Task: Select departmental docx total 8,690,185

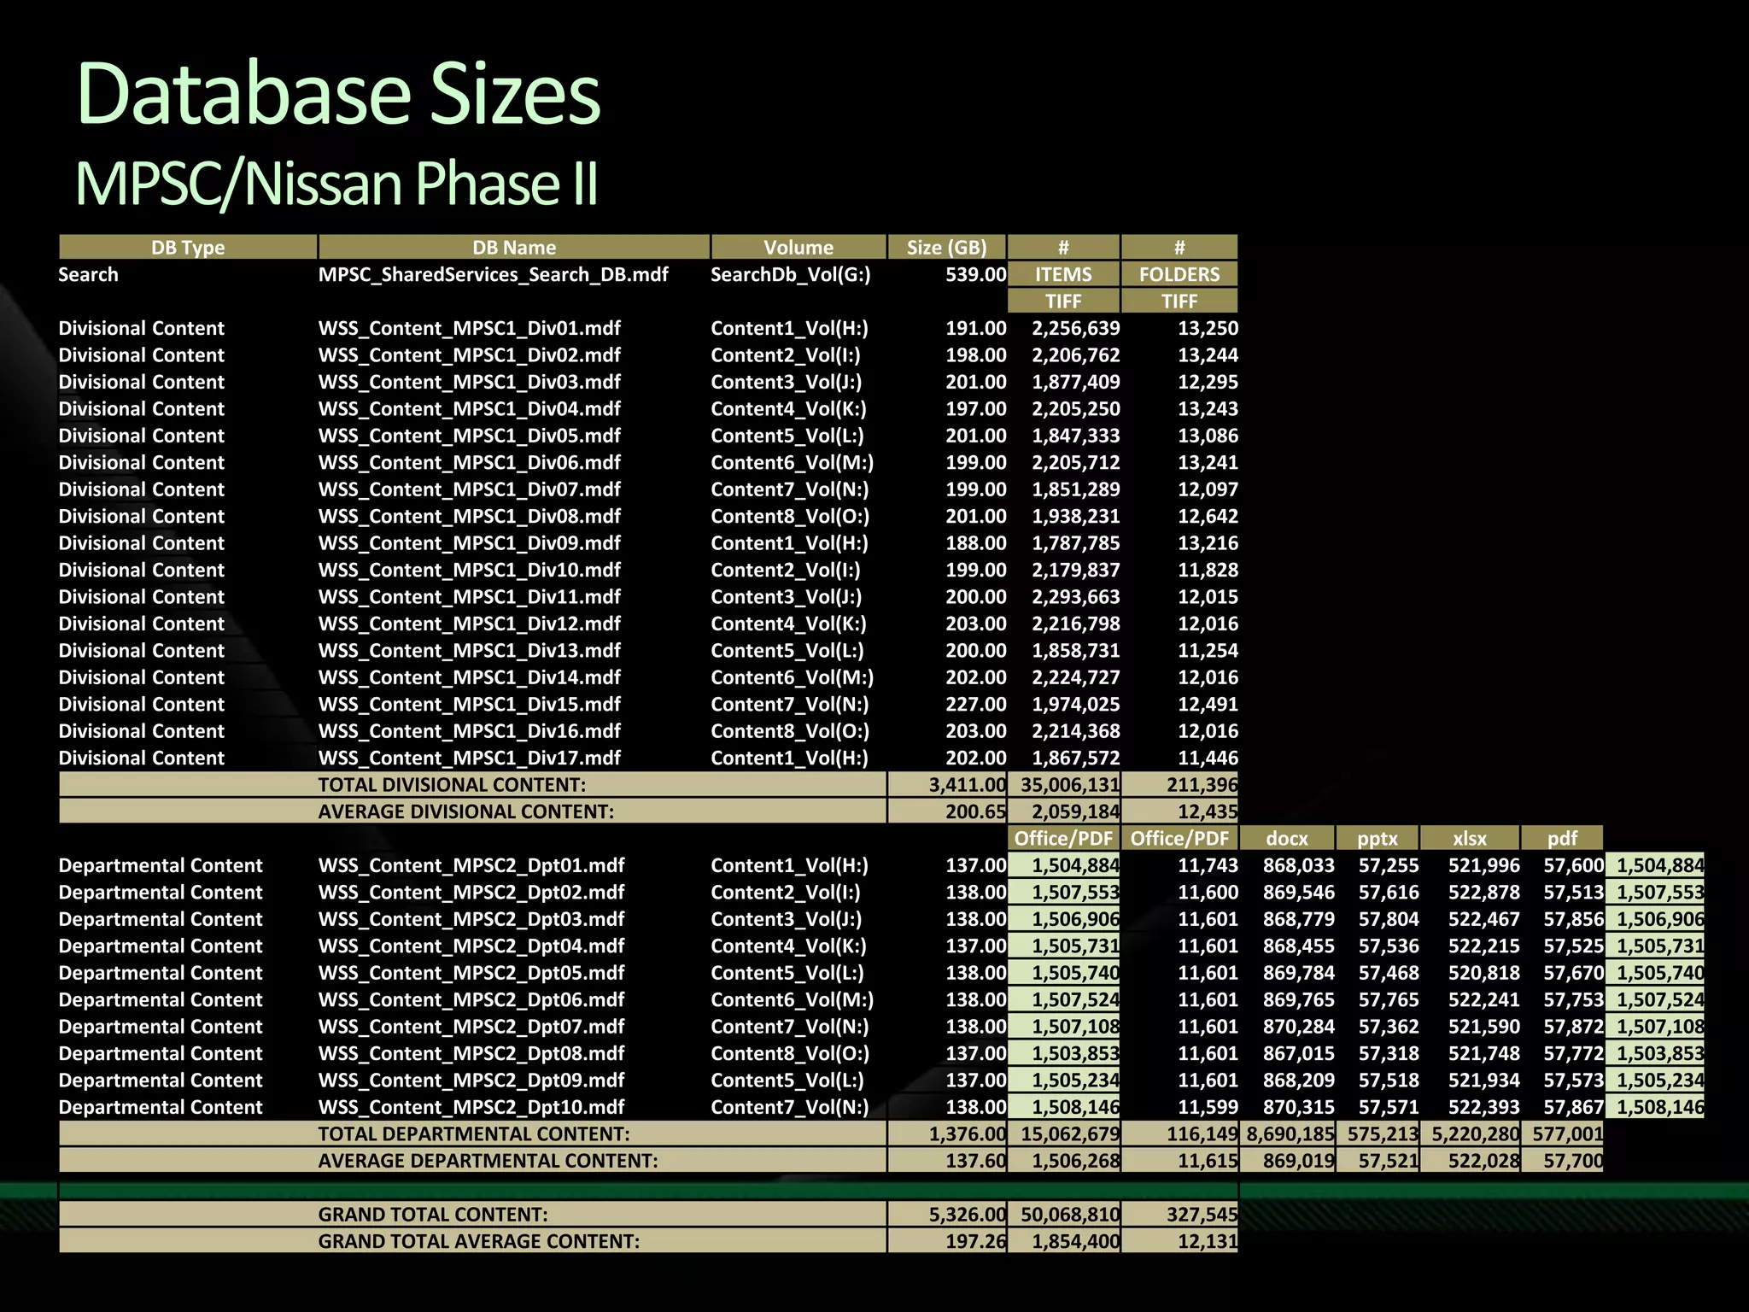Action: tap(1290, 1134)
